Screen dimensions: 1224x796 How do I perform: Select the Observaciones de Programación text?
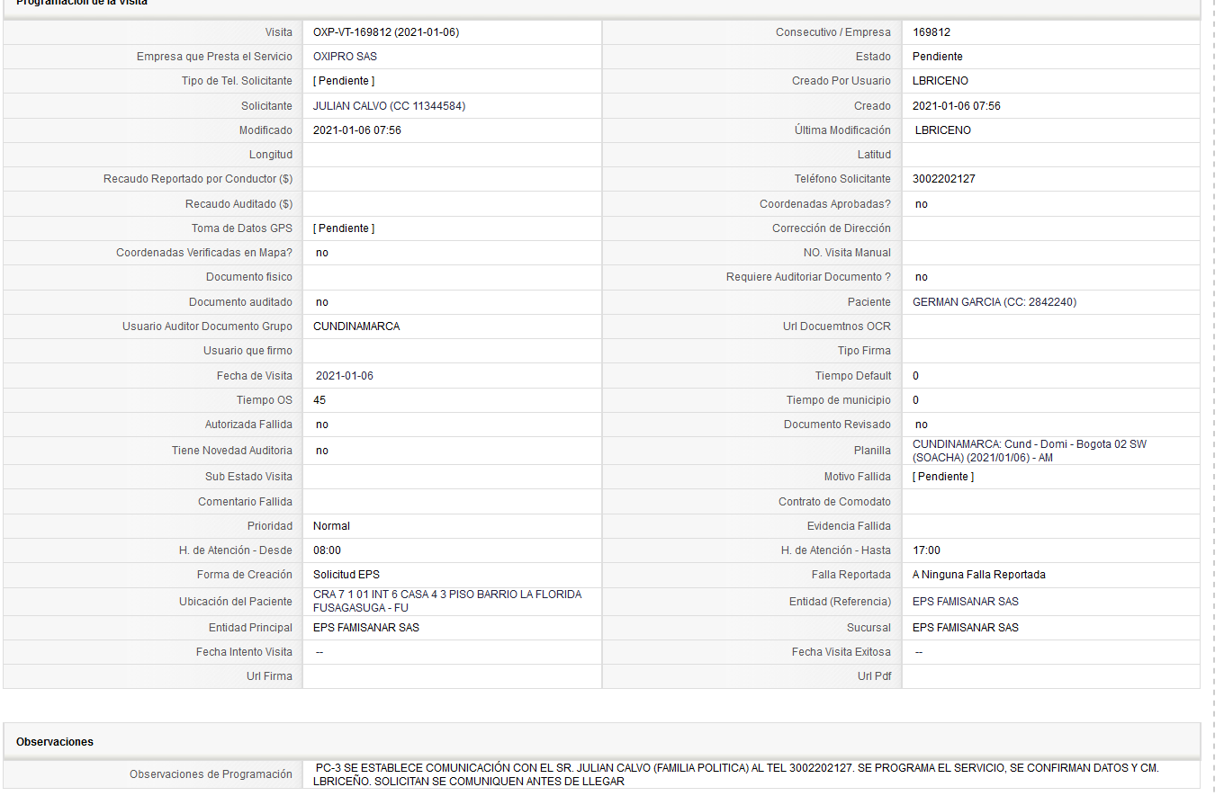pos(737,775)
